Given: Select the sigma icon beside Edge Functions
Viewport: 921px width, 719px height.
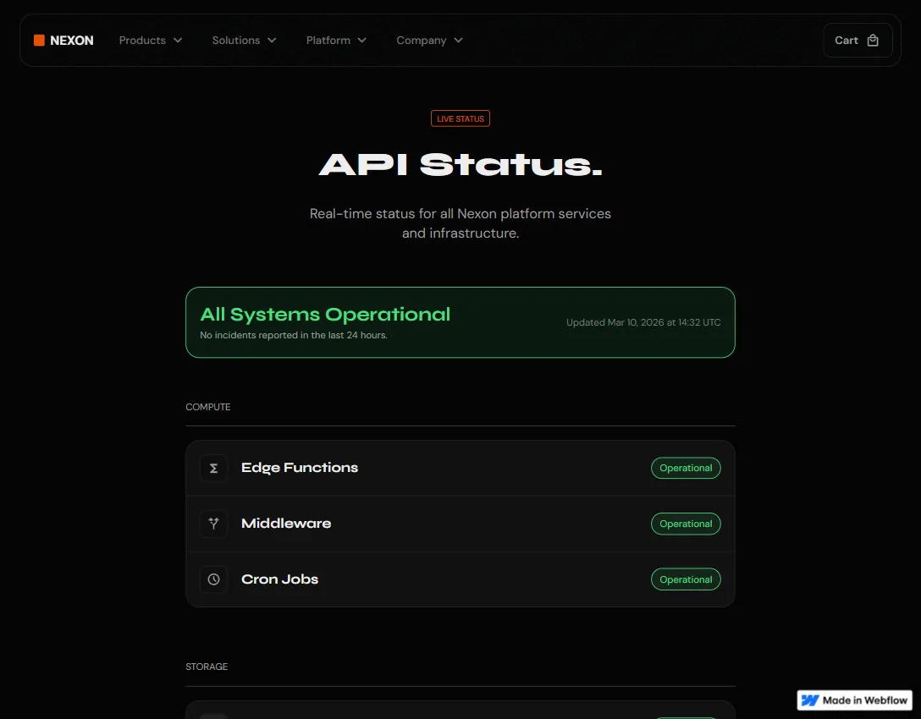Looking at the screenshot, I should point(213,468).
